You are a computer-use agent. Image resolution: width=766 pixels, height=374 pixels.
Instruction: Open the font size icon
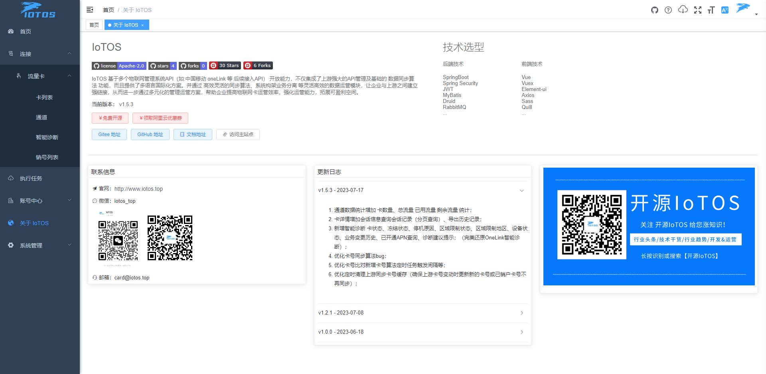(x=711, y=10)
